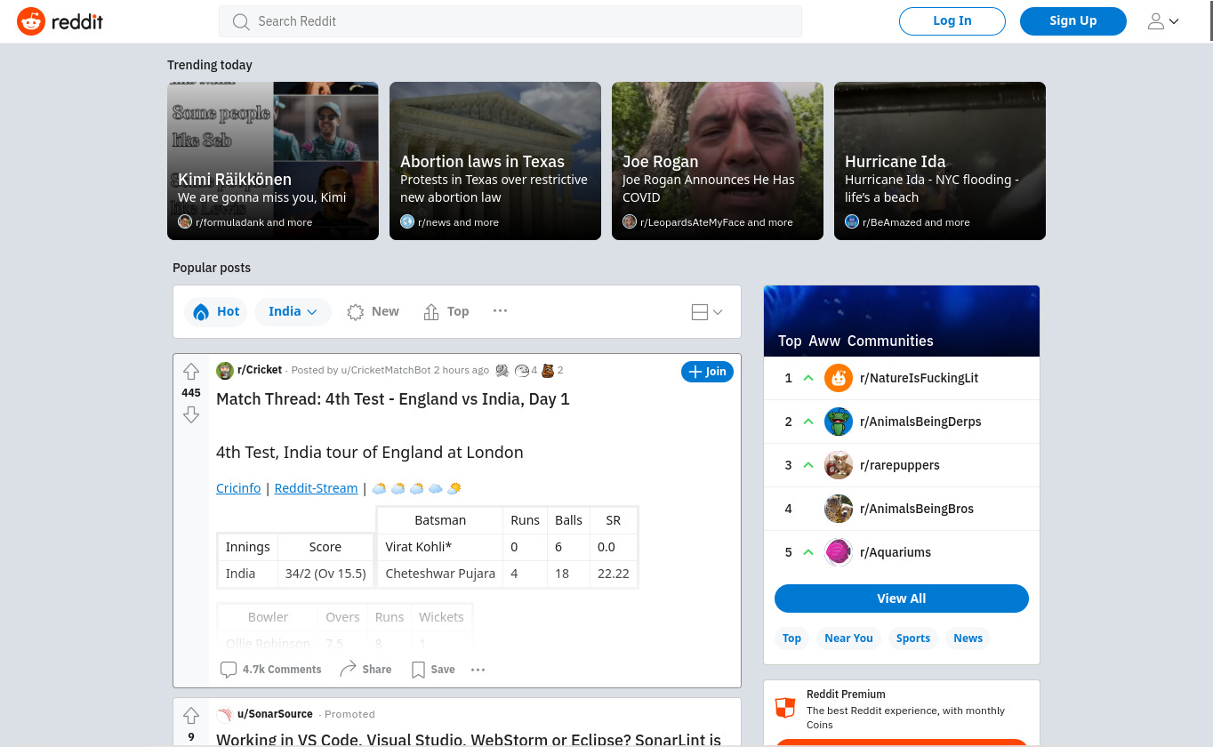This screenshot has width=1213, height=747.
Task: Click the Cheteshwar Pujara batsman cell
Action: 440,574
